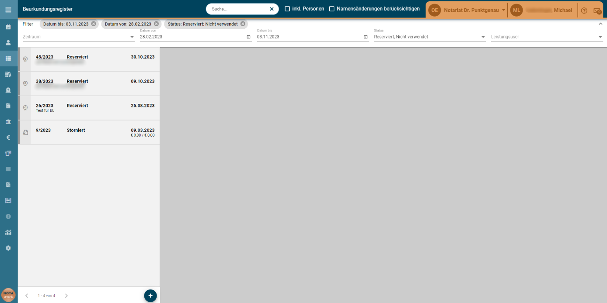The height and width of the screenshot is (303, 607).
Task: Select entry 9/2023 number
Action: (43, 130)
